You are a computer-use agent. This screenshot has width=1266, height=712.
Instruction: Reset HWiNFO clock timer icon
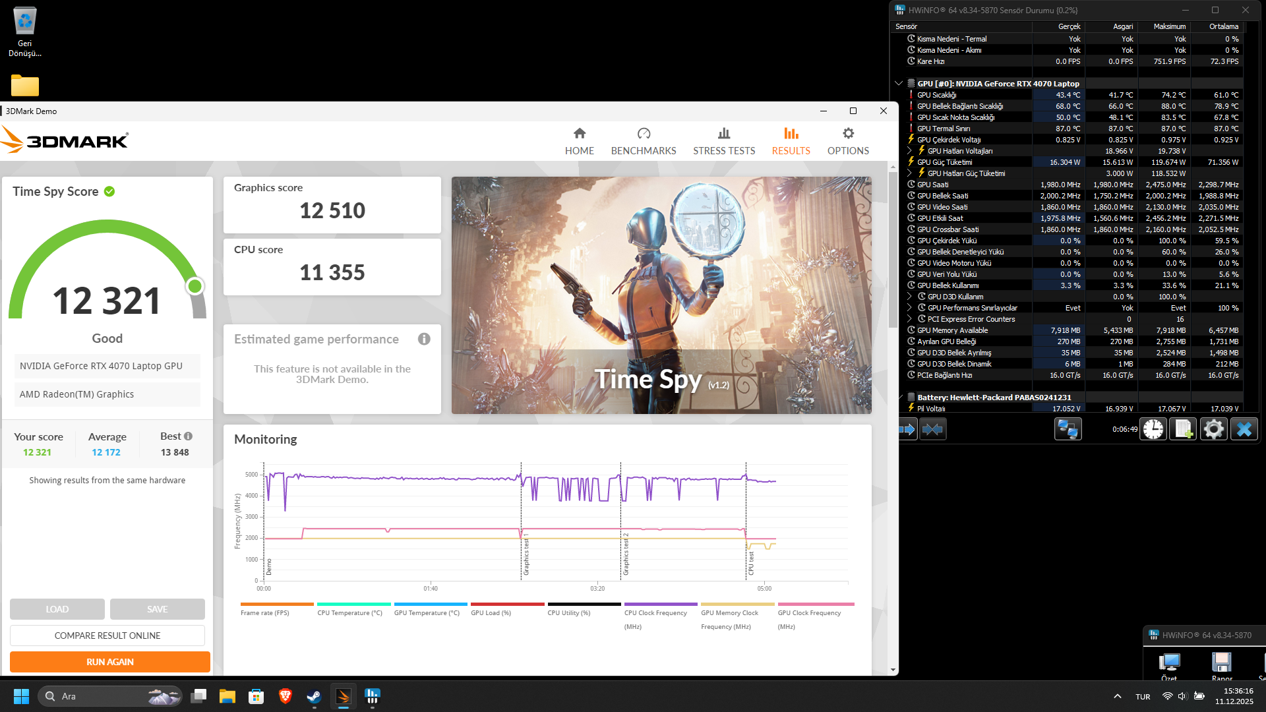(1153, 429)
